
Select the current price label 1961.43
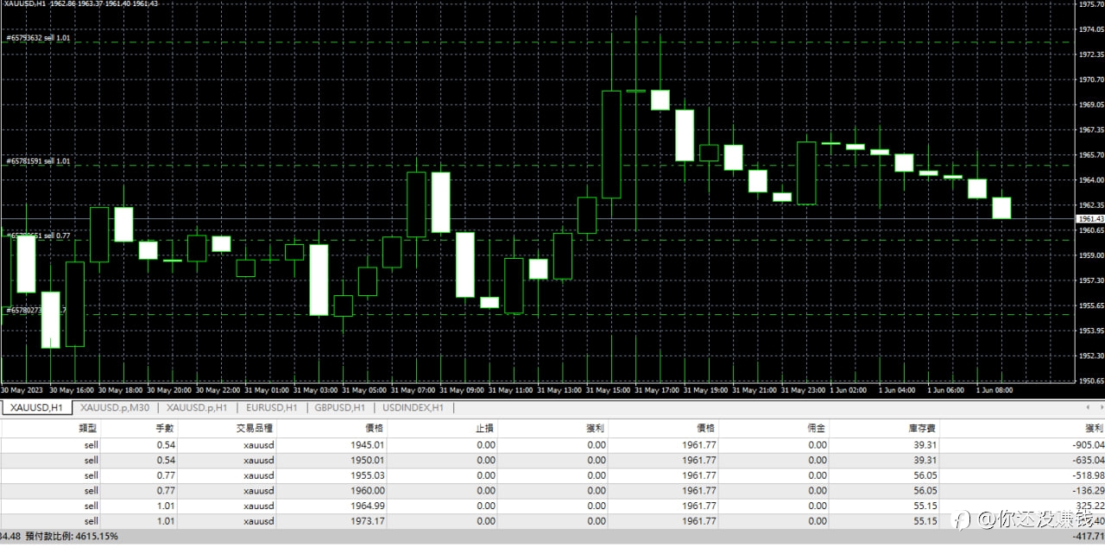[x=1090, y=219]
